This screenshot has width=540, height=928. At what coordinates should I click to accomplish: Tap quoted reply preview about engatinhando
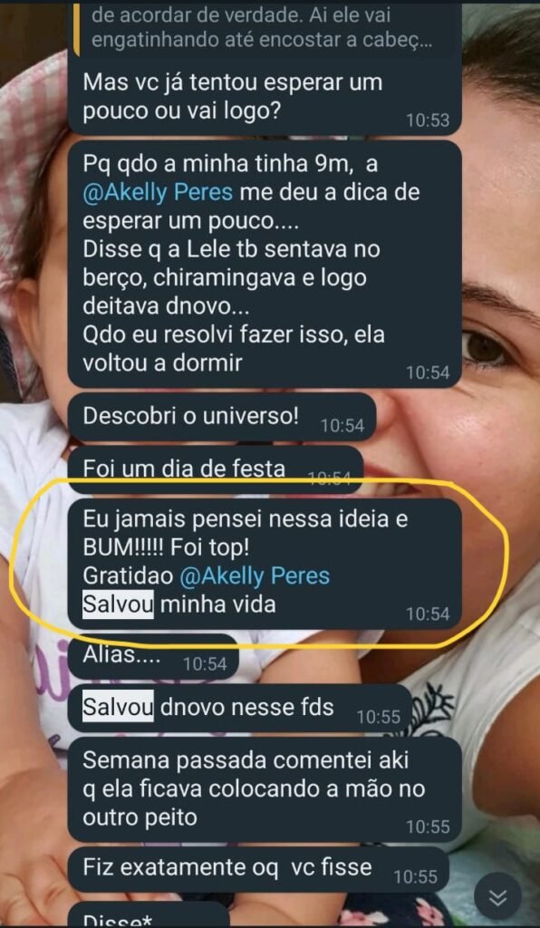click(263, 25)
